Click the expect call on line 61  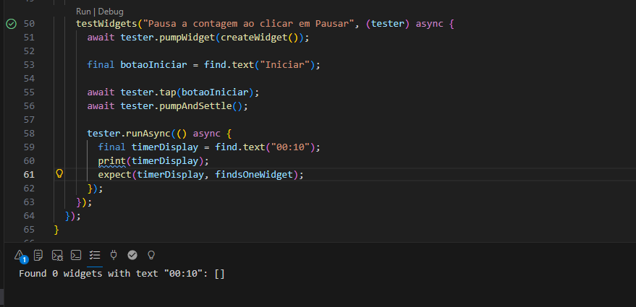(115, 175)
